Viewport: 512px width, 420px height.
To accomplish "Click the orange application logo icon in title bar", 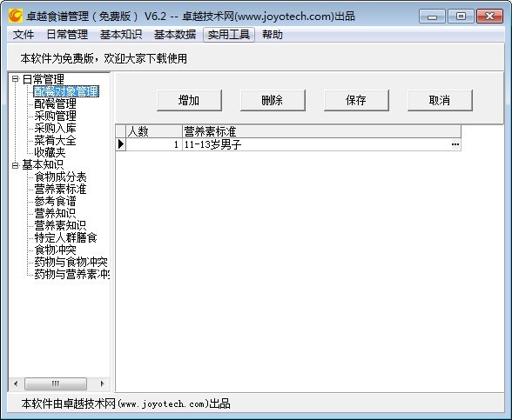I will (x=16, y=16).
